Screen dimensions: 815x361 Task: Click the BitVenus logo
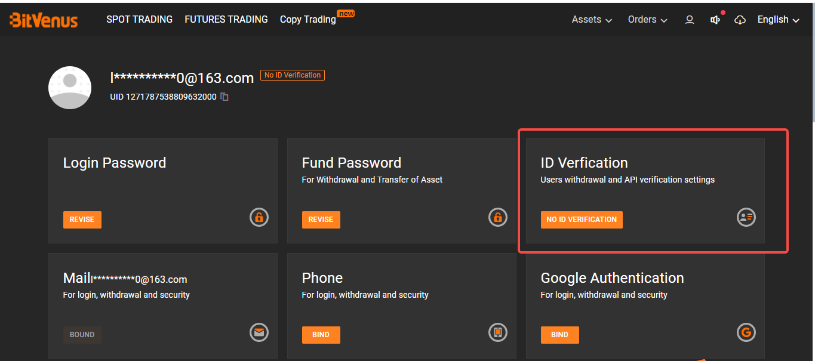pyautogui.click(x=44, y=20)
